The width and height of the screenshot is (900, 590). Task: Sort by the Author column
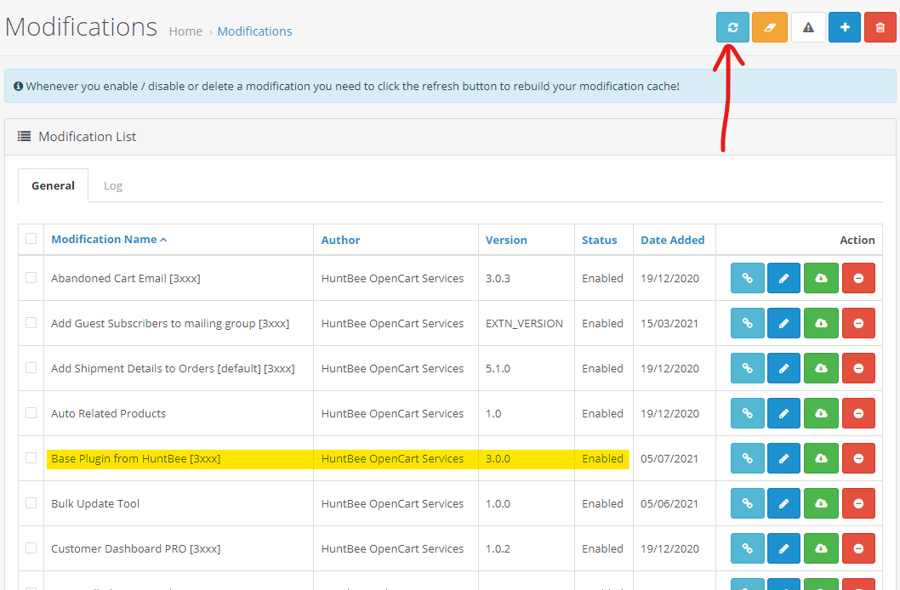(340, 240)
